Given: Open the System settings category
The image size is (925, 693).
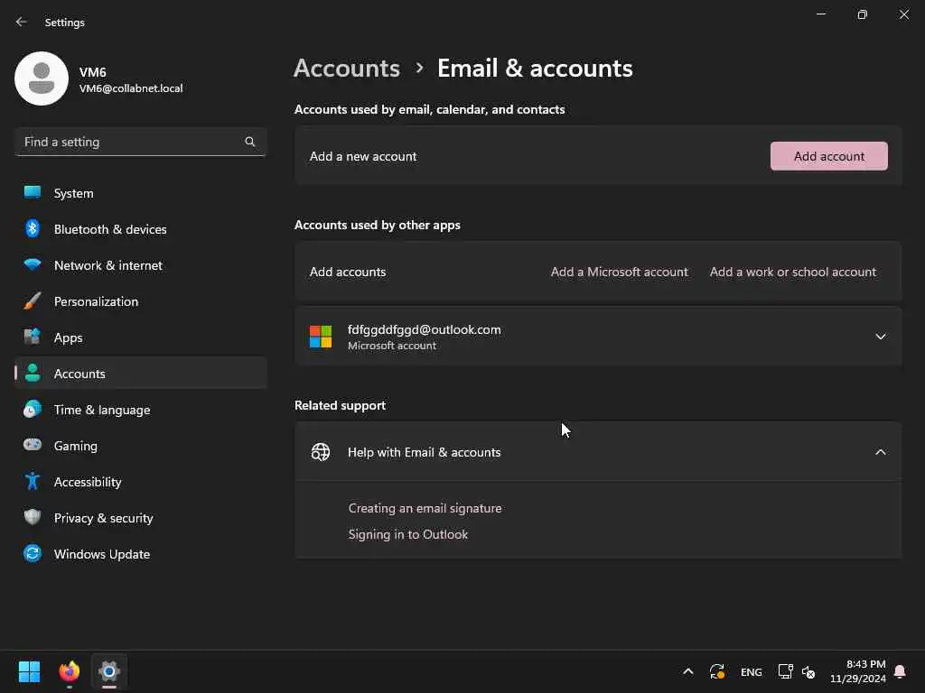Looking at the screenshot, I should (x=73, y=193).
